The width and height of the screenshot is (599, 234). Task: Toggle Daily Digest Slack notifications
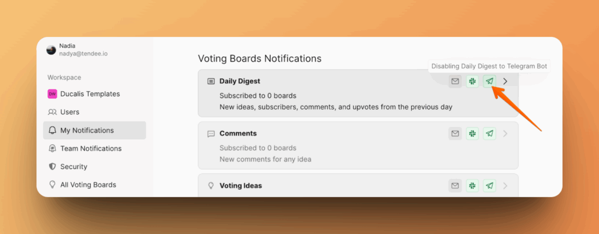tap(472, 81)
